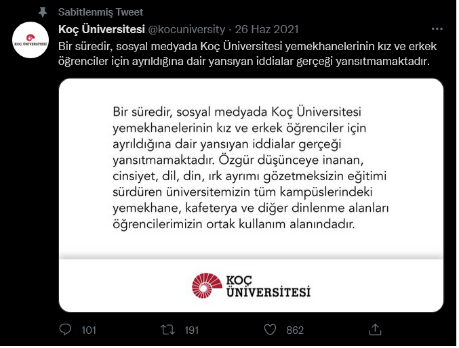Click the pinned tweet pin icon
The width and height of the screenshot is (459, 348).
point(43,13)
